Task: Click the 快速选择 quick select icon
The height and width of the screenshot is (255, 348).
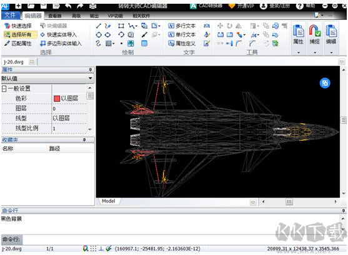Action: pos(7,26)
